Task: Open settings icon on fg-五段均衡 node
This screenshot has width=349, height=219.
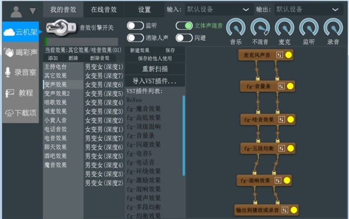Action: 281,149
